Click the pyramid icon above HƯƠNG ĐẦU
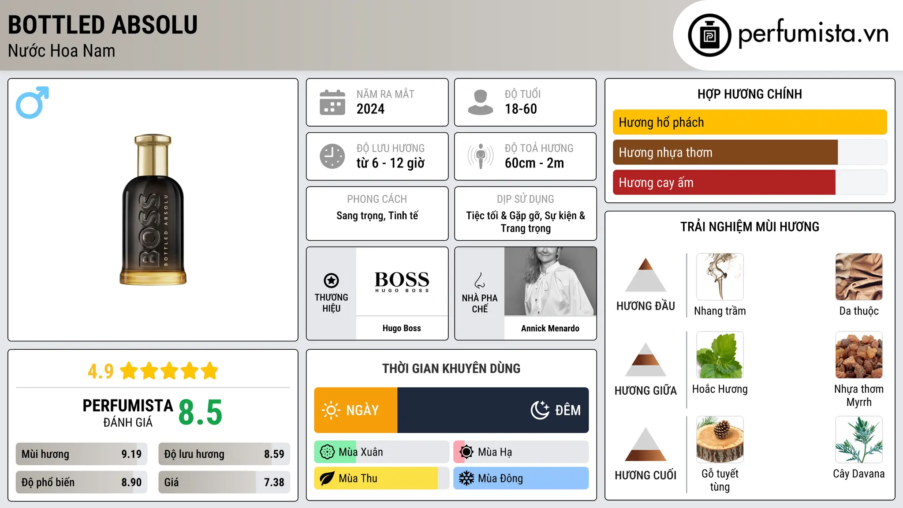Image resolution: width=903 pixels, height=508 pixels. pyautogui.click(x=646, y=275)
